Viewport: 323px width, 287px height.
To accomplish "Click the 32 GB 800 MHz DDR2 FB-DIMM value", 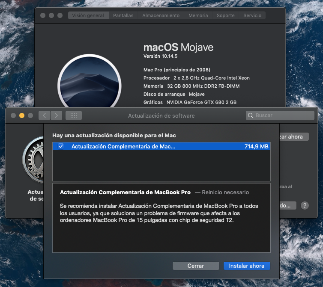I will click(203, 86).
